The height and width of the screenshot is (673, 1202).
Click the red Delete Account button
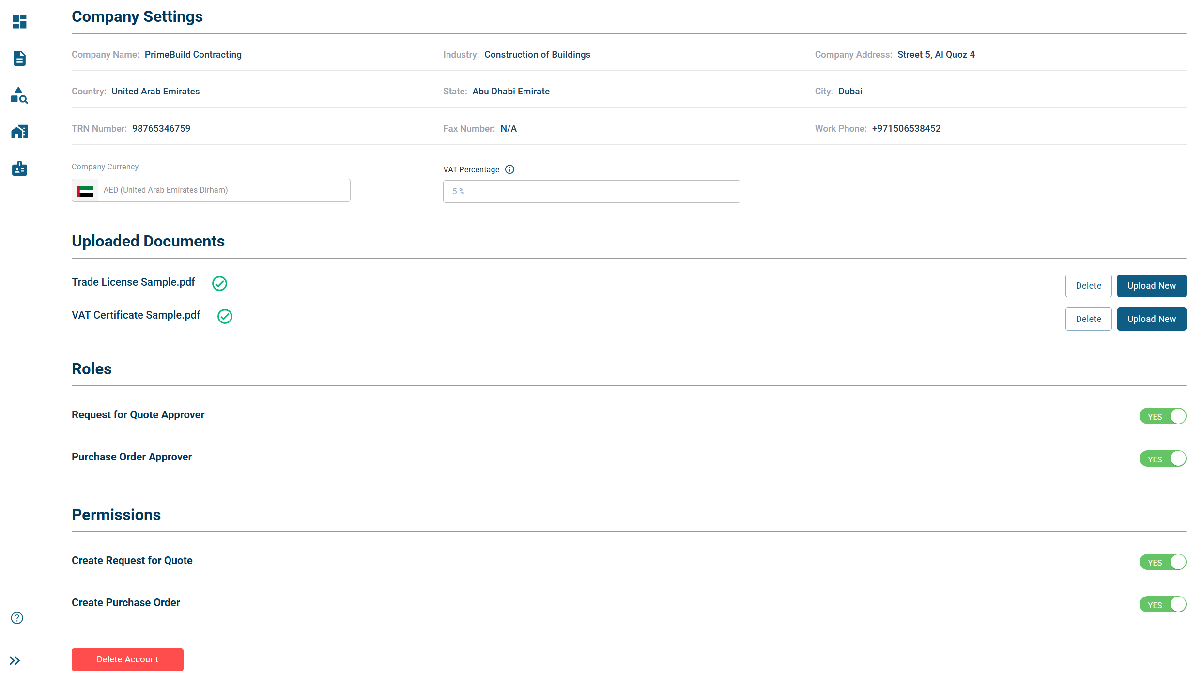pyautogui.click(x=127, y=659)
